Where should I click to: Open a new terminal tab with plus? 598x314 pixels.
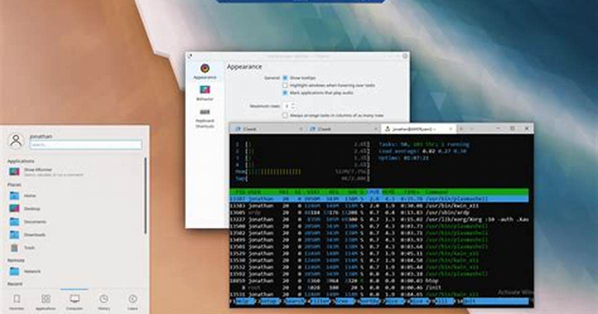pyautogui.click(x=460, y=129)
